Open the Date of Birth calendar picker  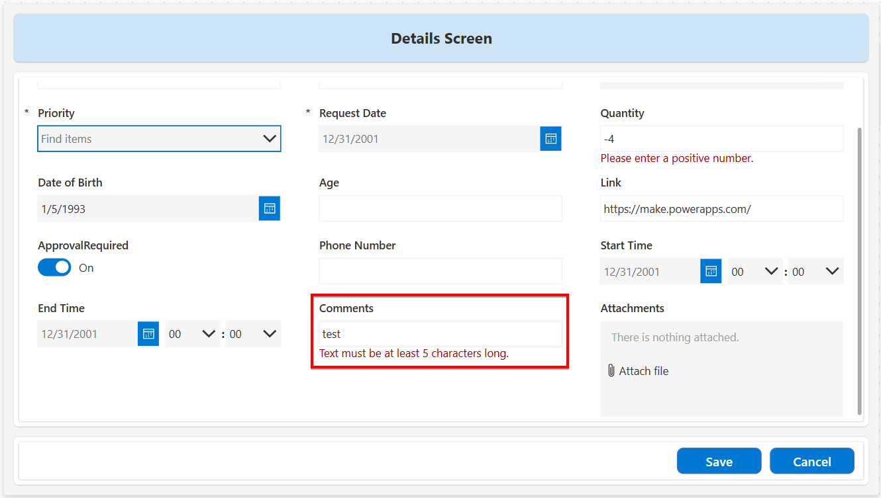click(x=270, y=208)
